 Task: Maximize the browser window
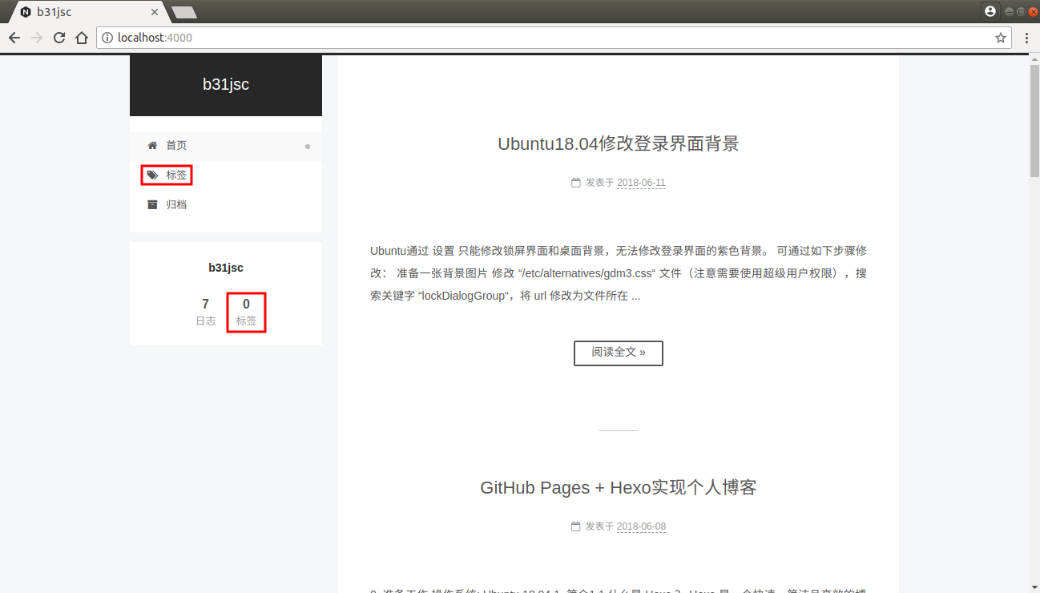[1022, 11]
